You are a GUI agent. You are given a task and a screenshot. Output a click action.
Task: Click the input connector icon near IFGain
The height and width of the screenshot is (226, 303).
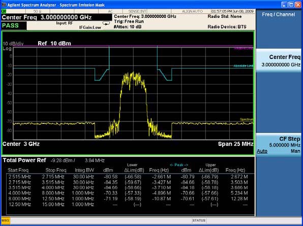(106, 23)
